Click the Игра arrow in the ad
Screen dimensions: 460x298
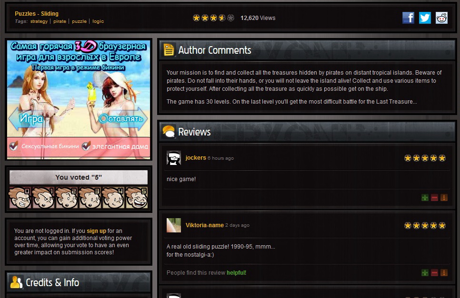(30, 118)
